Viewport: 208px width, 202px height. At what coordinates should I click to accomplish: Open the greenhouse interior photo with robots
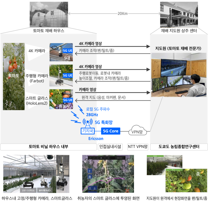point(36,174)
